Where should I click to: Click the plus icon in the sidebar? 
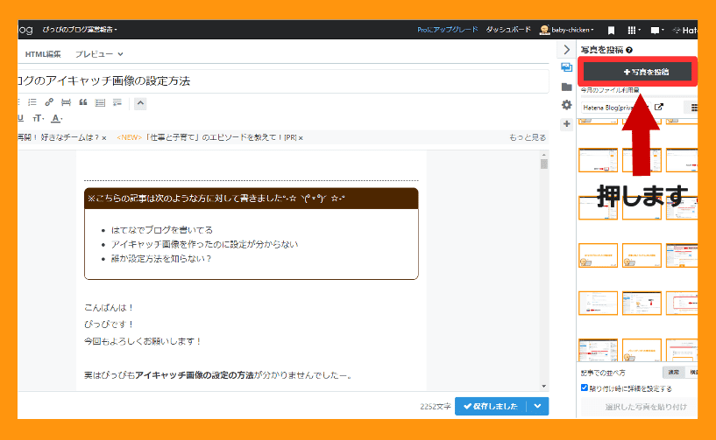(x=567, y=124)
